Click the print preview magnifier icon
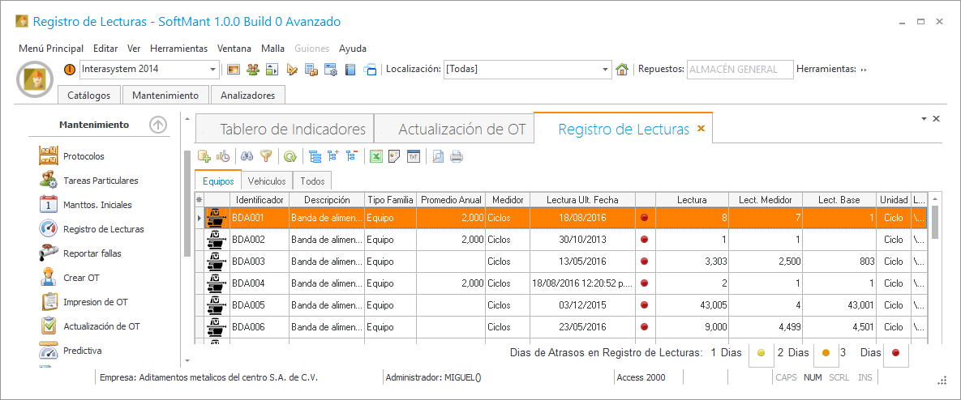This screenshot has width=961, height=400. [438, 157]
